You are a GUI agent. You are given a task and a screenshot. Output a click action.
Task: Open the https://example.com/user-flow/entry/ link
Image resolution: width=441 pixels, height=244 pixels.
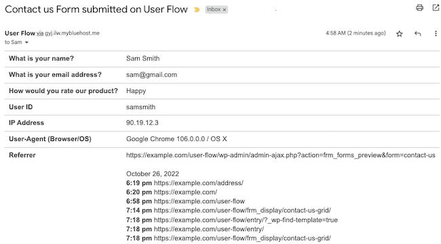(209, 229)
